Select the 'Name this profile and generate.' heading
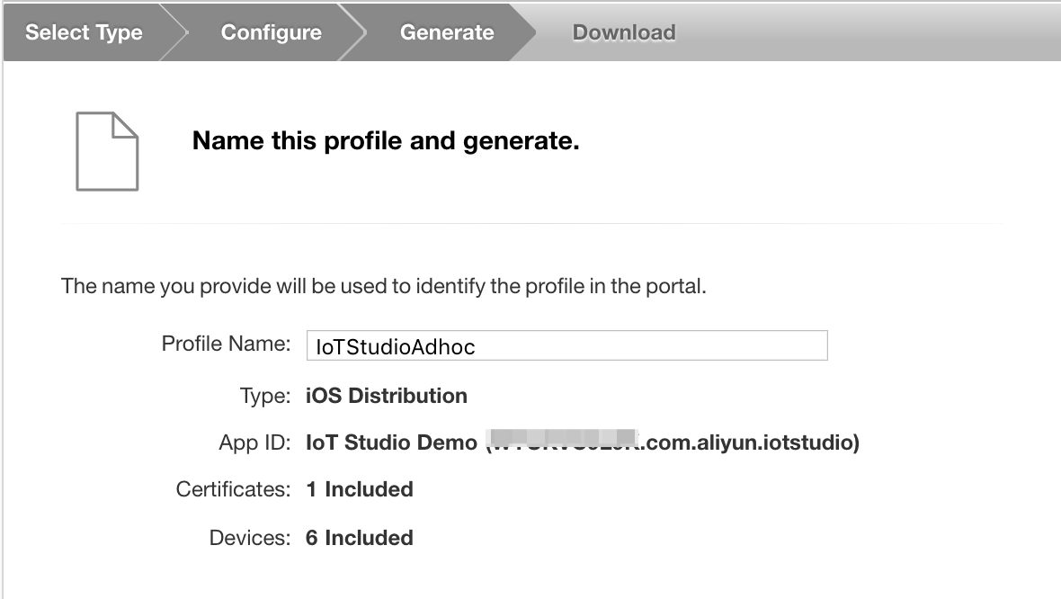Viewport: 1061px width, 599px height. pos(386,141)
